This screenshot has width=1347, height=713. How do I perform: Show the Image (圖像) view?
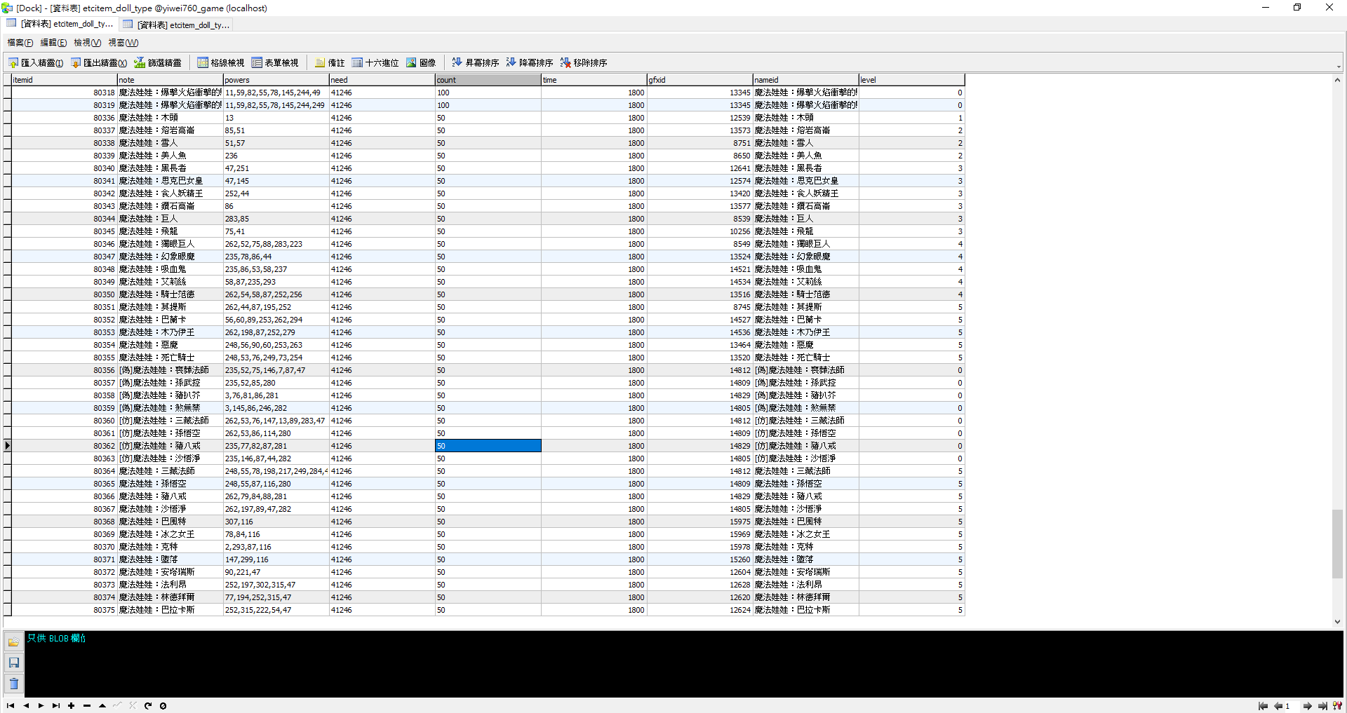pyautogui.click(x=421, y=62)
